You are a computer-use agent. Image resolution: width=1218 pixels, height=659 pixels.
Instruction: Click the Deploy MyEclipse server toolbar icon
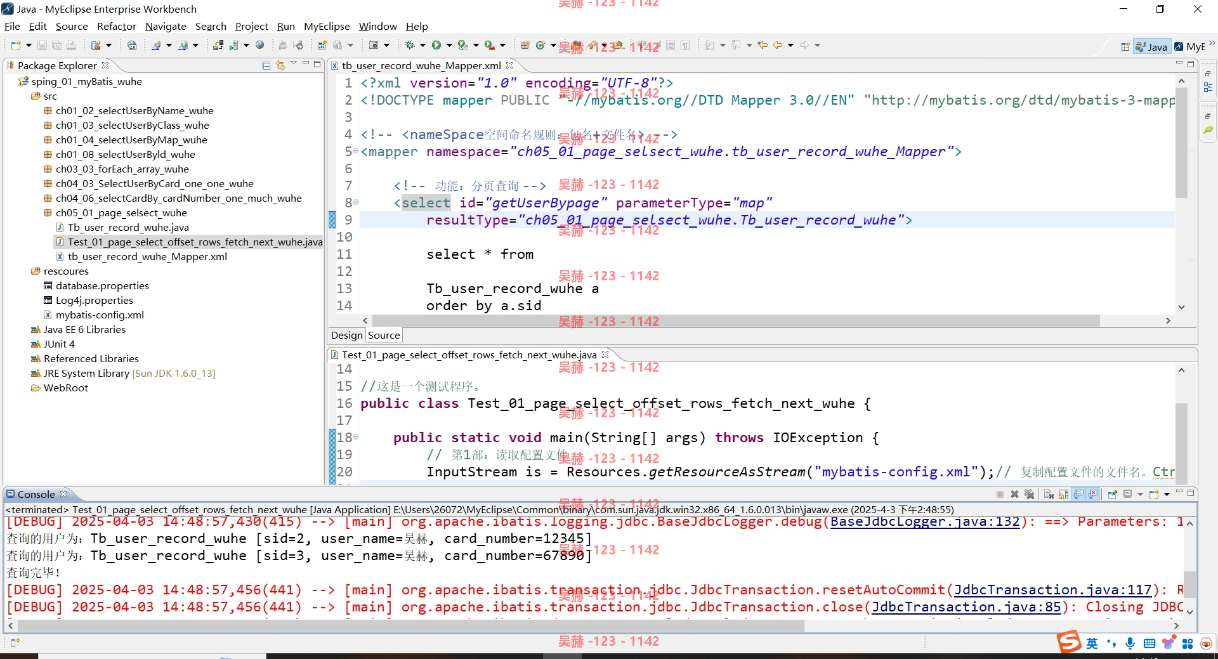(218, 45)
